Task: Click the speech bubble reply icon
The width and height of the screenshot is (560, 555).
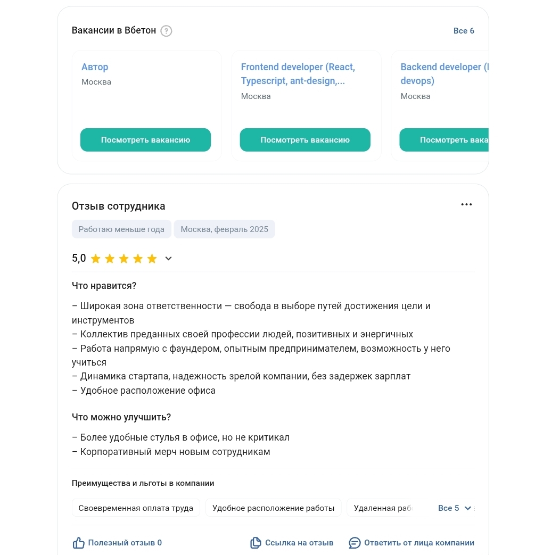Action: click(355, 543)
